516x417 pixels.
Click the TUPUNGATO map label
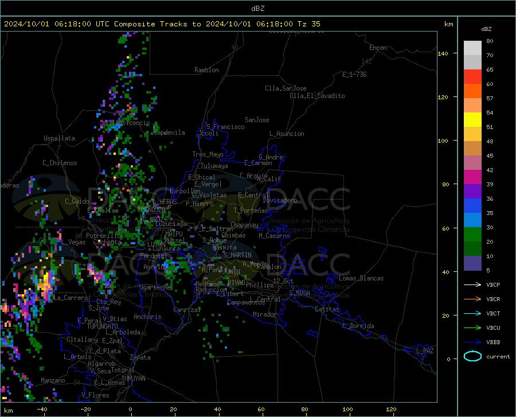[103, 326]
